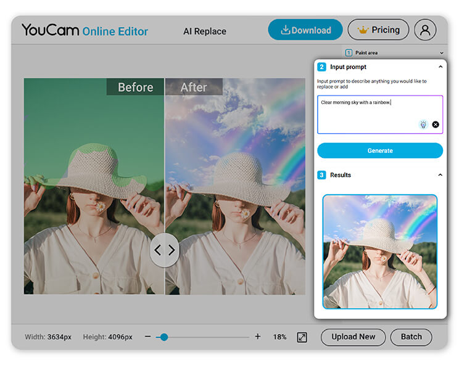This screenshot has width=459, height=365.
Task: Click the Generate button
Action: (x=380, y=150)
